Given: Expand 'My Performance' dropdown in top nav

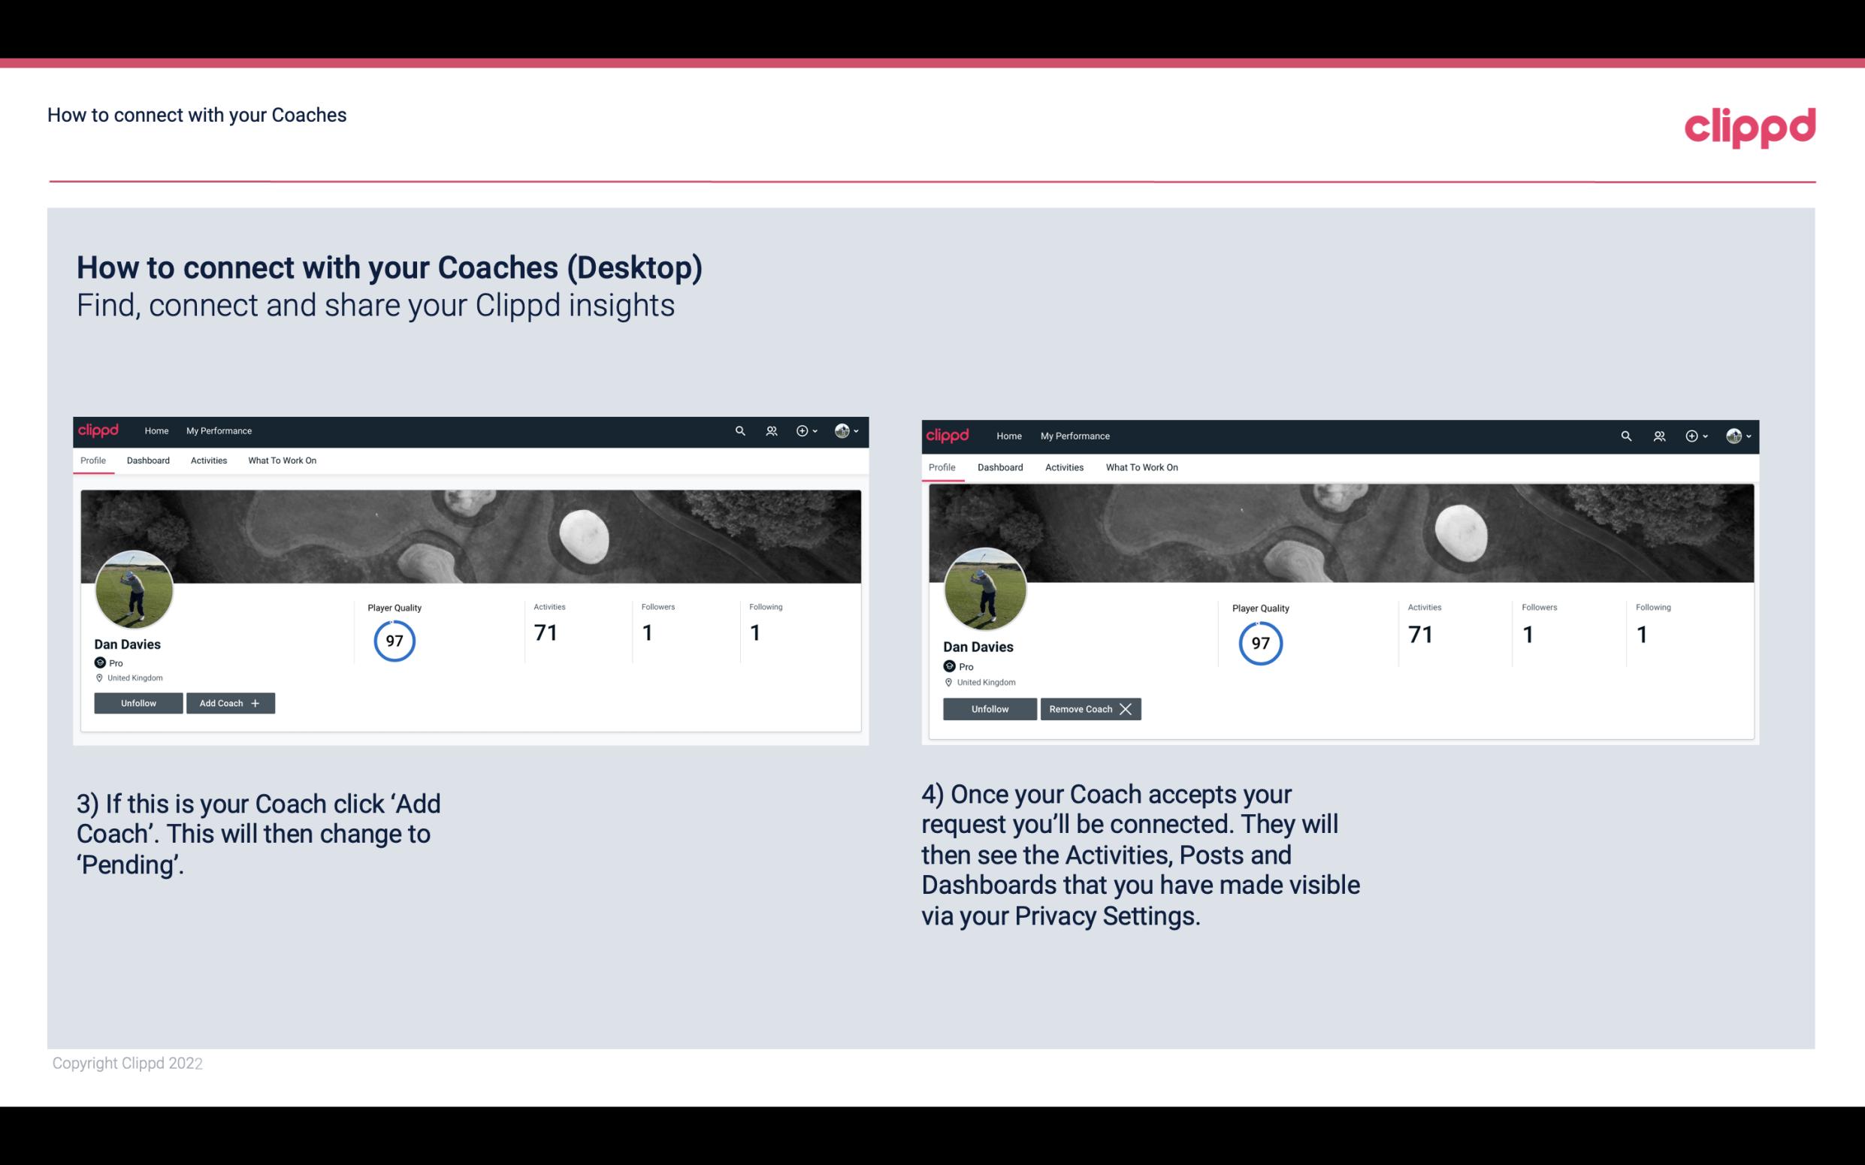Looking at the screenshot, I should [217, 430].
